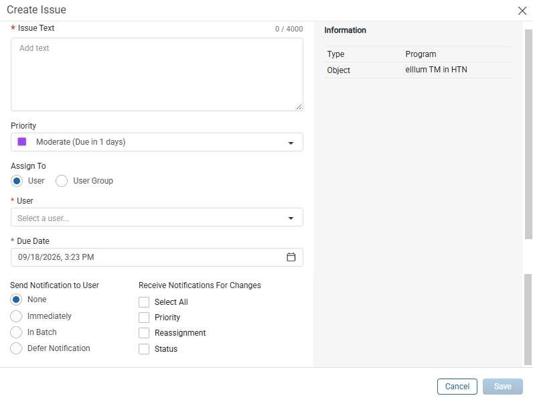Viewport: 533px width, 404px height.
Task: Click the dialog's upper vertical scrollbar
Action: (x=528, y=134)
